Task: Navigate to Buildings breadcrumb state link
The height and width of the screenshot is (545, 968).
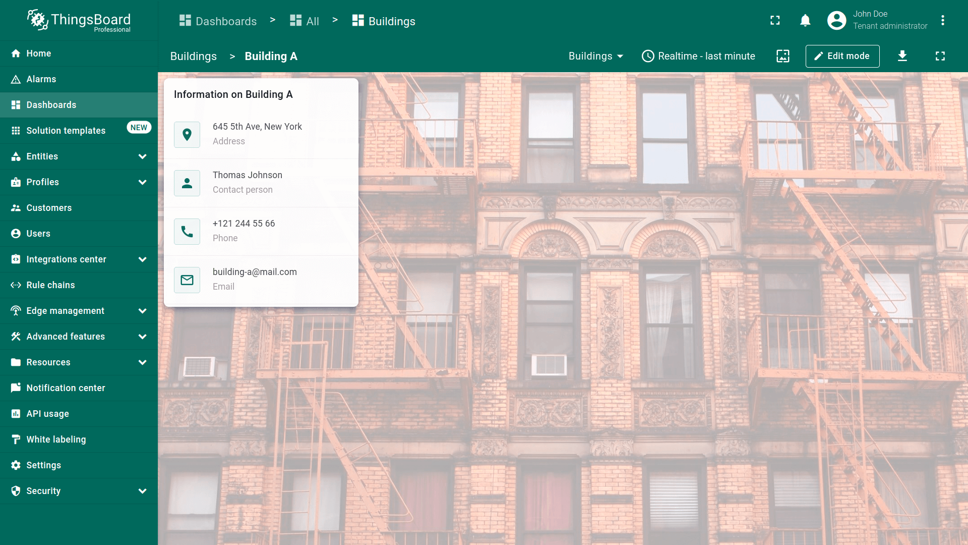Action: coord(193,57)
